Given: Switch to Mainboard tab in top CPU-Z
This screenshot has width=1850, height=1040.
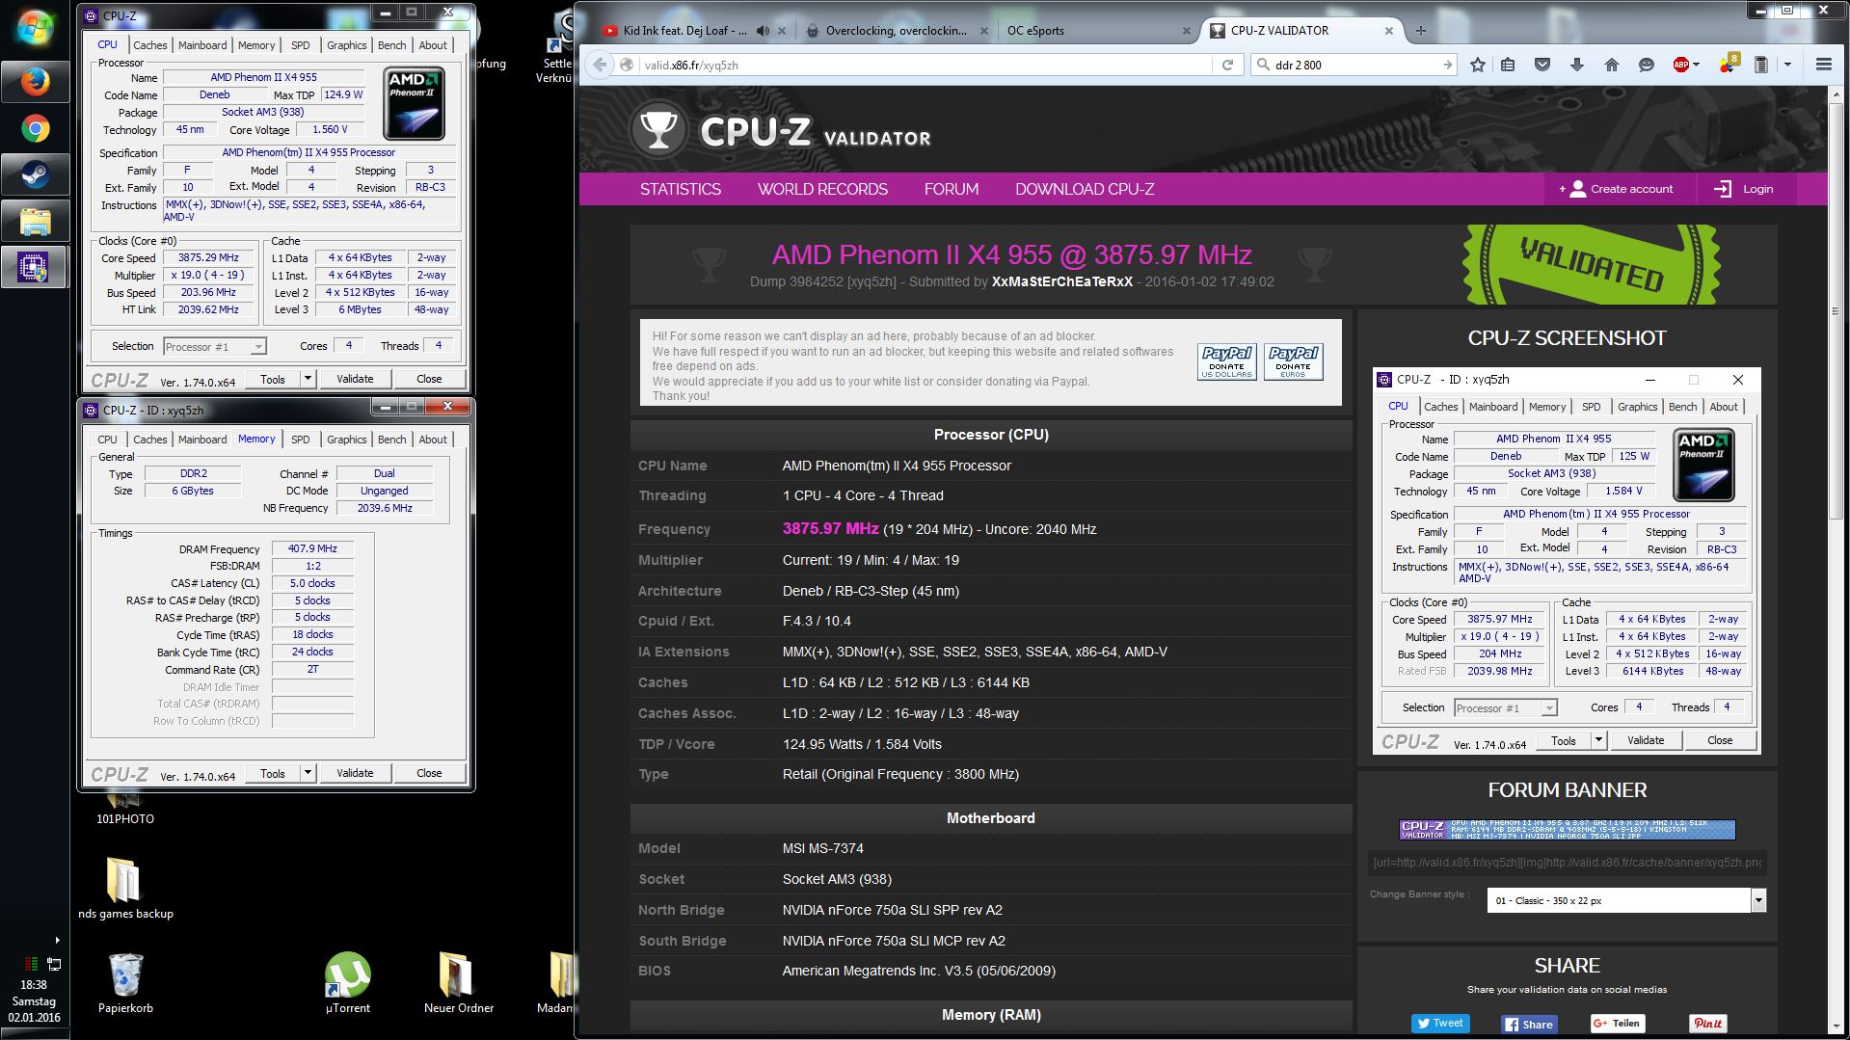Looking at the screenshot, I should (x=202, y=45).
